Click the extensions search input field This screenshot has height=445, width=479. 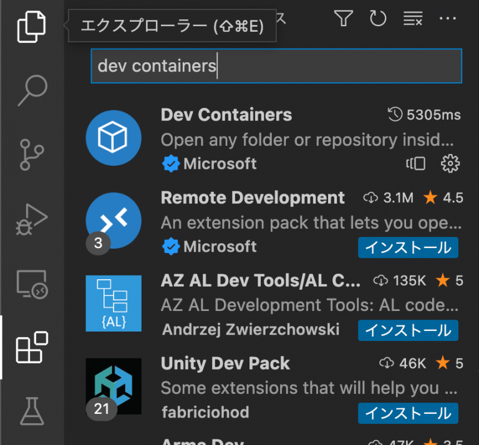click(276, 66)
